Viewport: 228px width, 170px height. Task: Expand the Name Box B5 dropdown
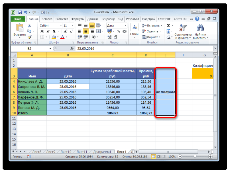click(50, 48)
